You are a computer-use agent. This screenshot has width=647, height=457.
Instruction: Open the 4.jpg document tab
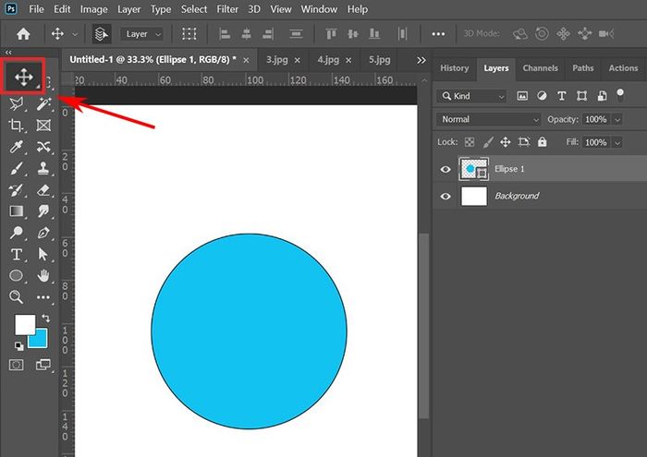[x=328, y=60]
